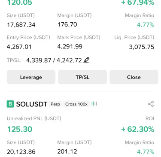Viewport: 161px width, 157px height.
Task: Show ROI label explanation for SOLUSDT
Action: pyautogui.click(x=150, y=118)
